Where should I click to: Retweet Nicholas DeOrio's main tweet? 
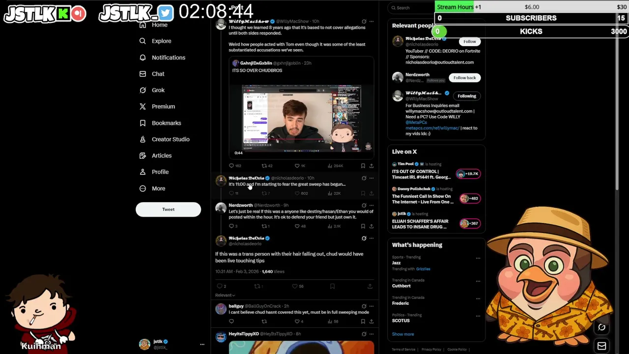pyautogui.click(x=257, y=286)
